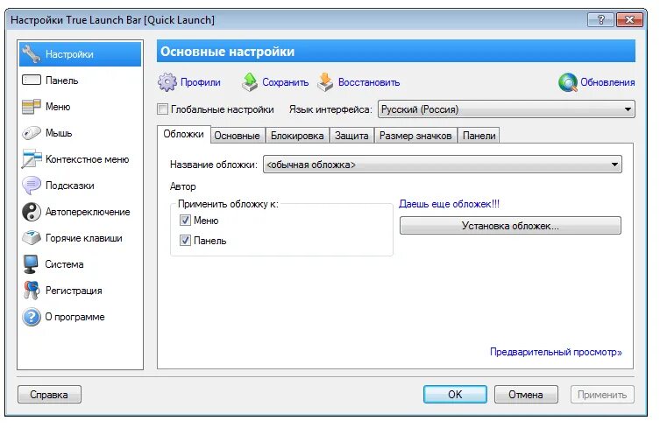Viewport: 660px width, 428px height.
Task: Open the Название обложки dropdown
Action: point(443,165)
